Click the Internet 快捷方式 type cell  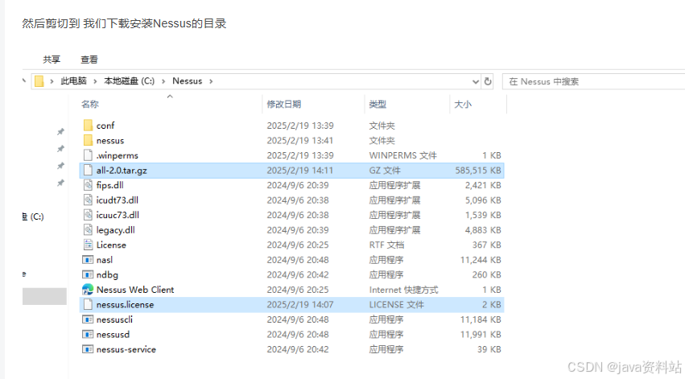click(x=403, y=290)
